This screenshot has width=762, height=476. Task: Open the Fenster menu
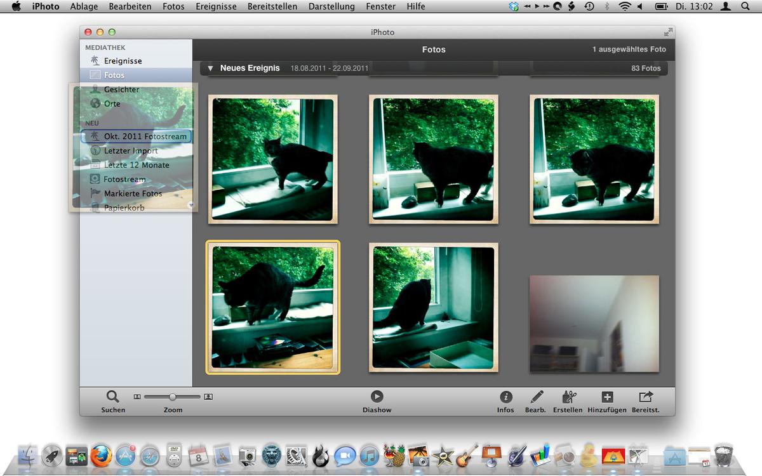pos(380,6)
